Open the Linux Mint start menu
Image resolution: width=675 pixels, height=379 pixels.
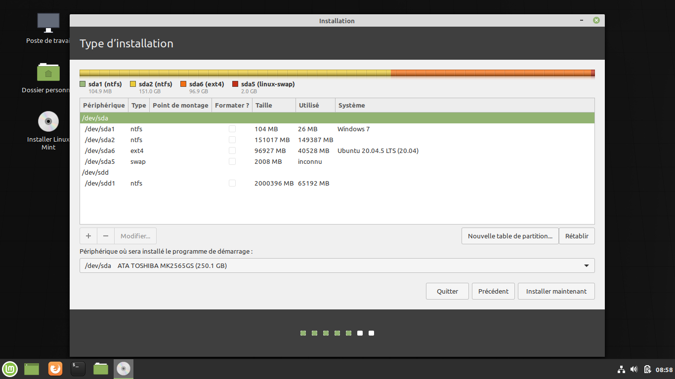[10, 369]
